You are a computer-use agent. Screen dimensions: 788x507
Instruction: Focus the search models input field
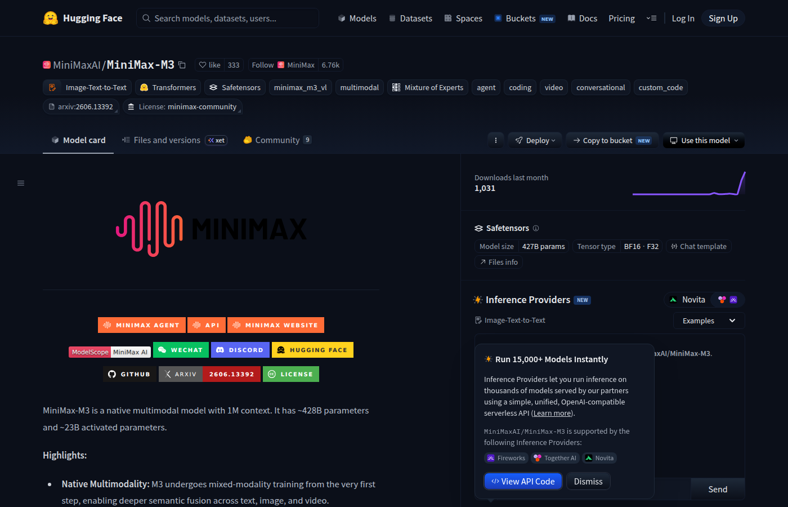click(x=227, y=18)
